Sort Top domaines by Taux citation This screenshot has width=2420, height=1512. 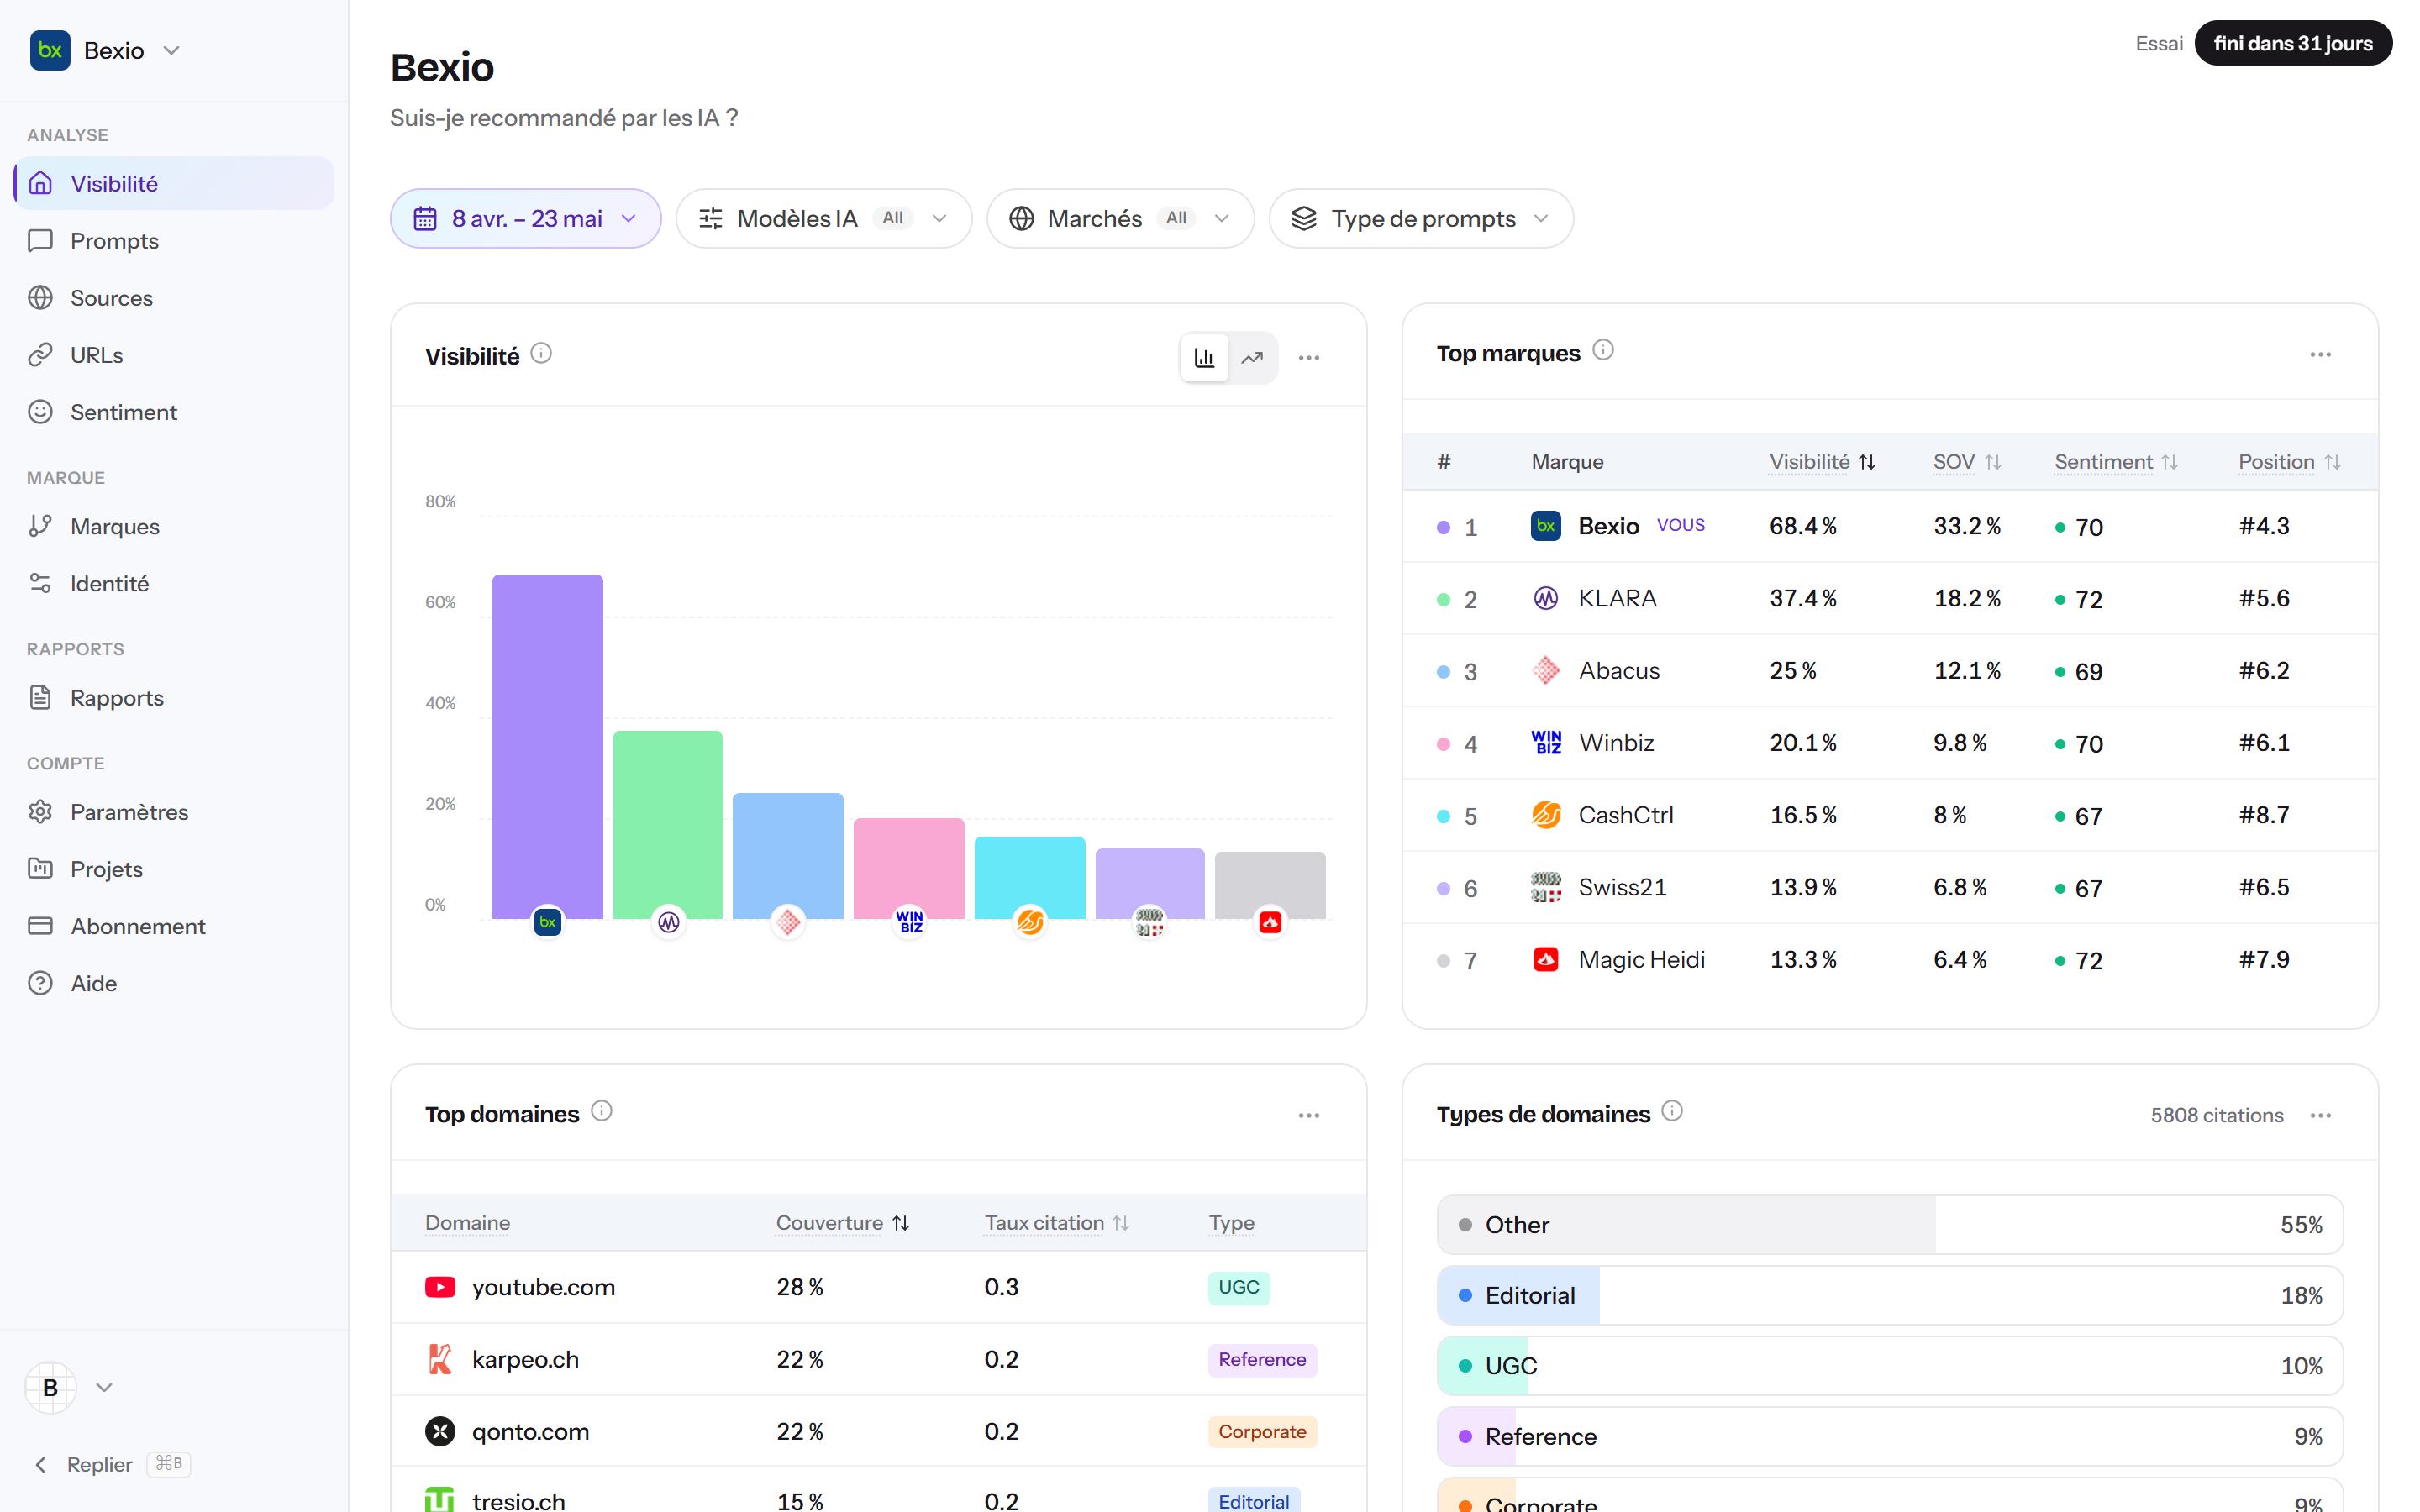click(1056, 1222)
